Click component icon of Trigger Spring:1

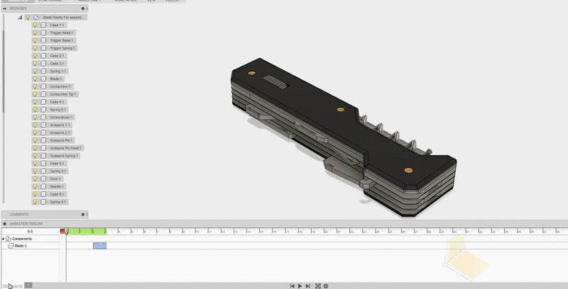[43, 48]
